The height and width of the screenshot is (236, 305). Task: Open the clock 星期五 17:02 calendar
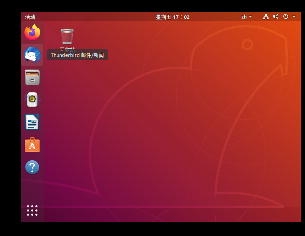(x=173, y=17)
